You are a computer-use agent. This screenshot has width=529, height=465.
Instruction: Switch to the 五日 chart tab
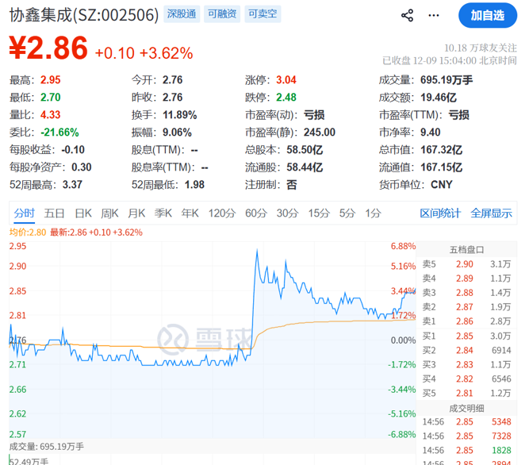(x=55, y=213)
